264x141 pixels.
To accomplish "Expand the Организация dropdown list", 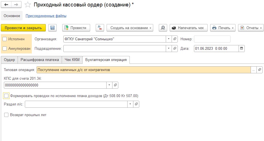I will [x=169, y=39].
